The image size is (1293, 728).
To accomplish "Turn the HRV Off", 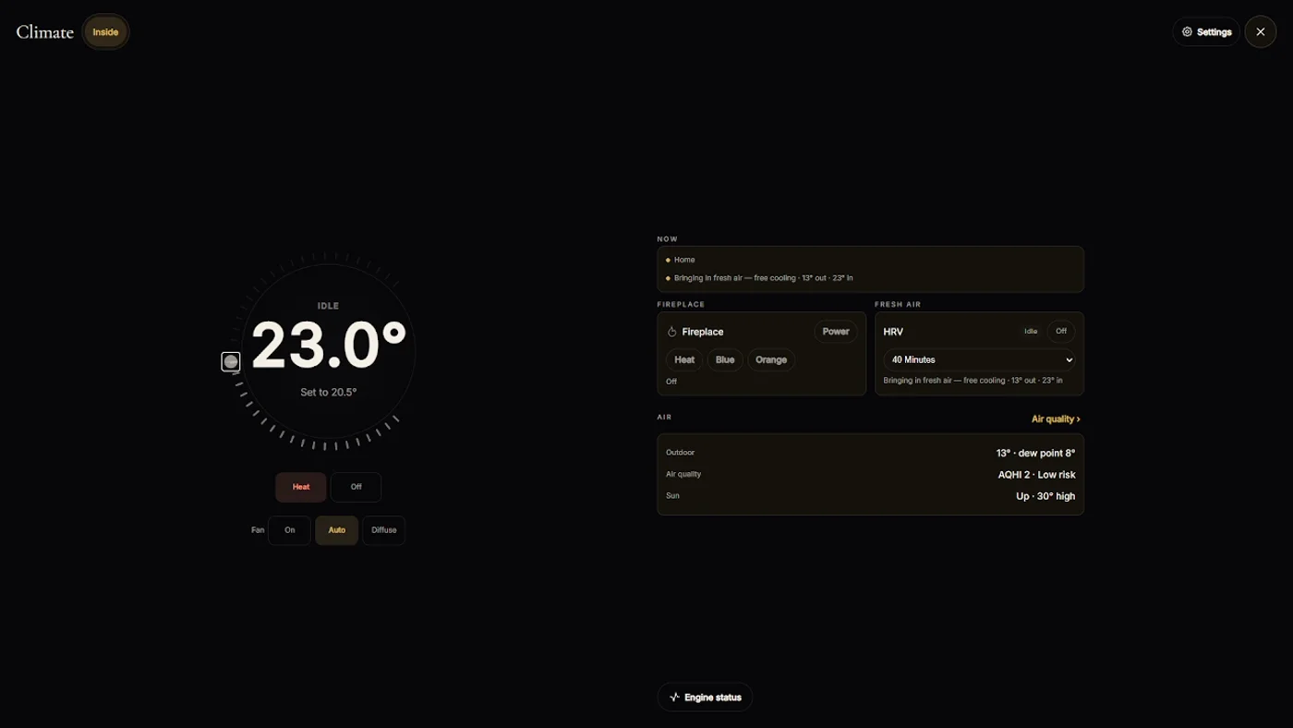I will (1061, 331).
